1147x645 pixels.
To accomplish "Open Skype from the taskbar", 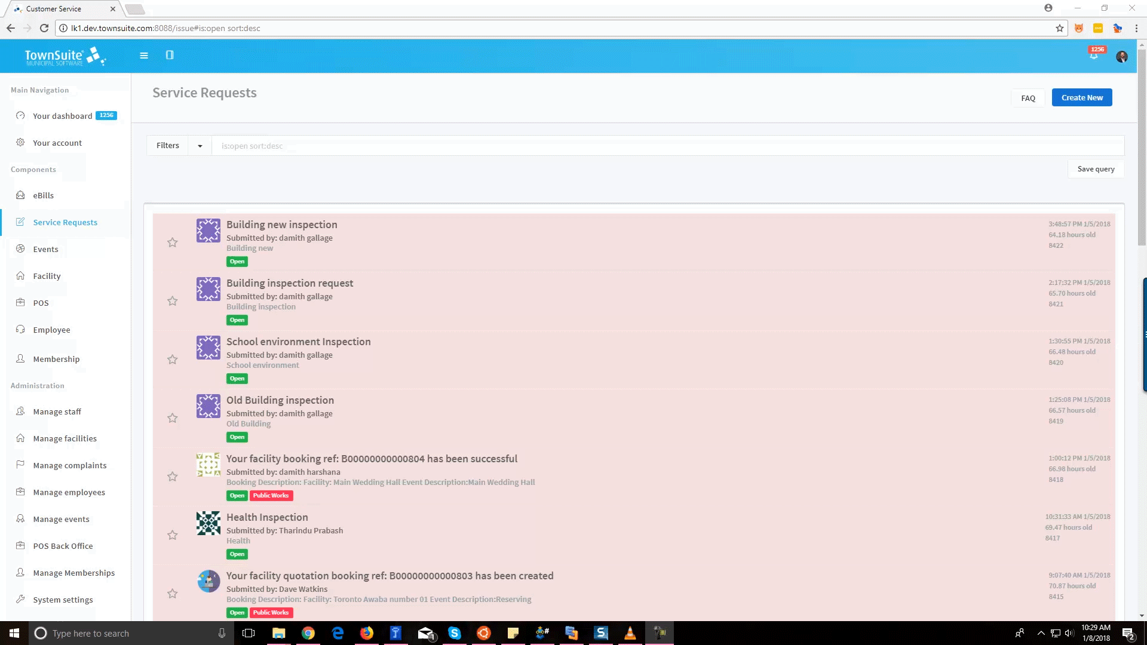I will point(455,633).
